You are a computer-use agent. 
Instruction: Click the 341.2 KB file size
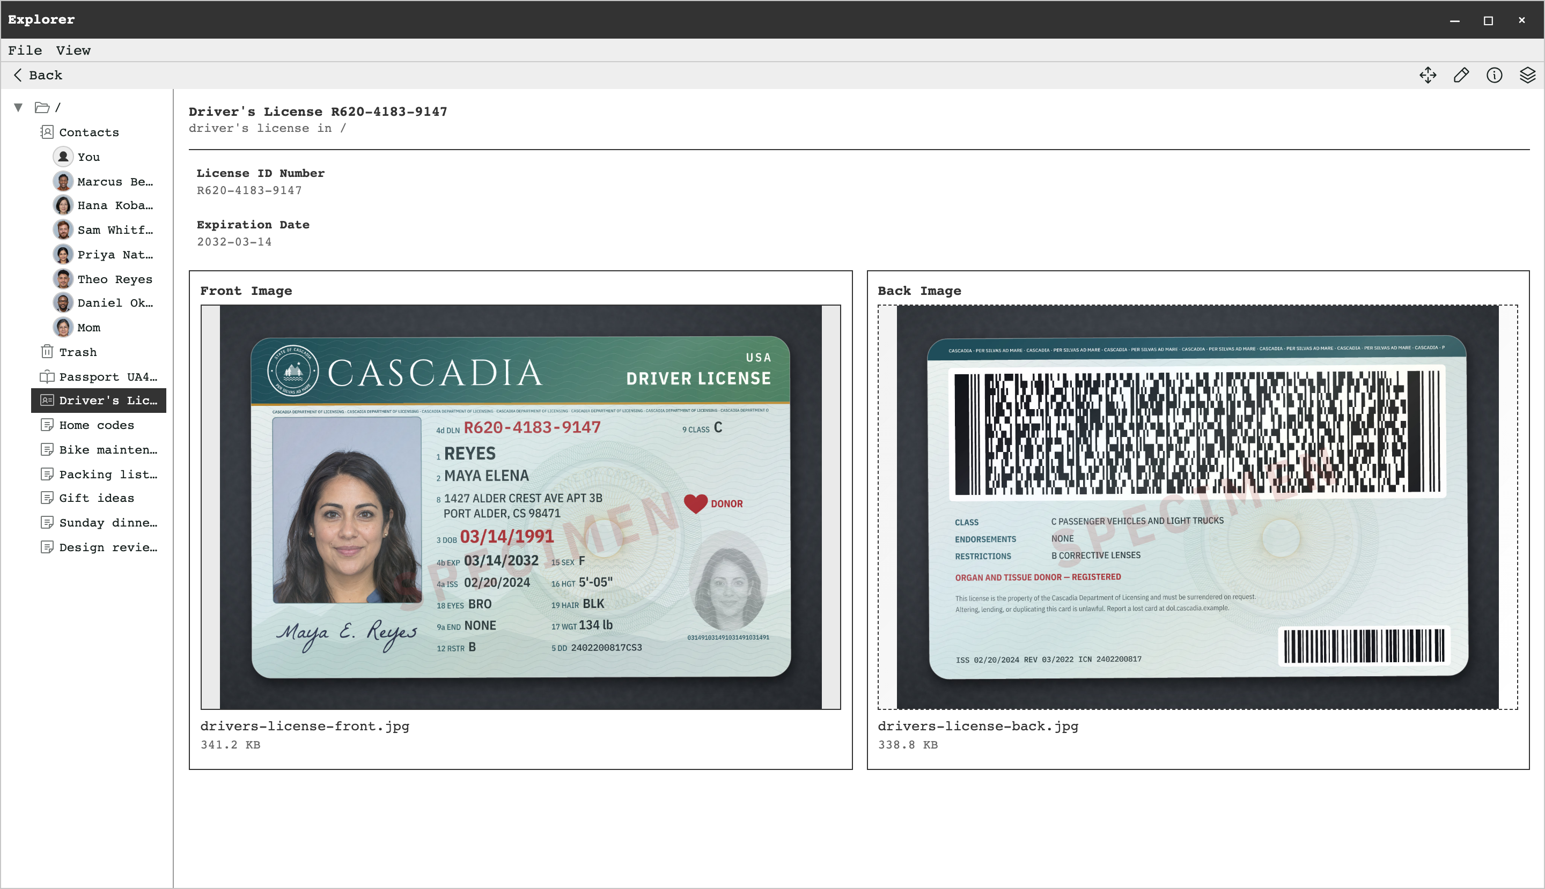230,745
